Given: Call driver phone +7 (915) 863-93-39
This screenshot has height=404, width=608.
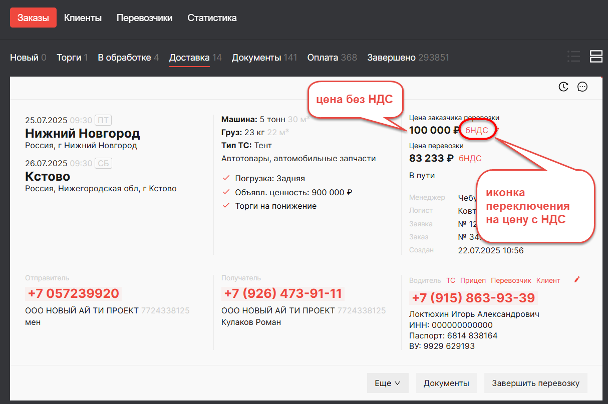Looking at the screenshot, I should coord(473,298).
